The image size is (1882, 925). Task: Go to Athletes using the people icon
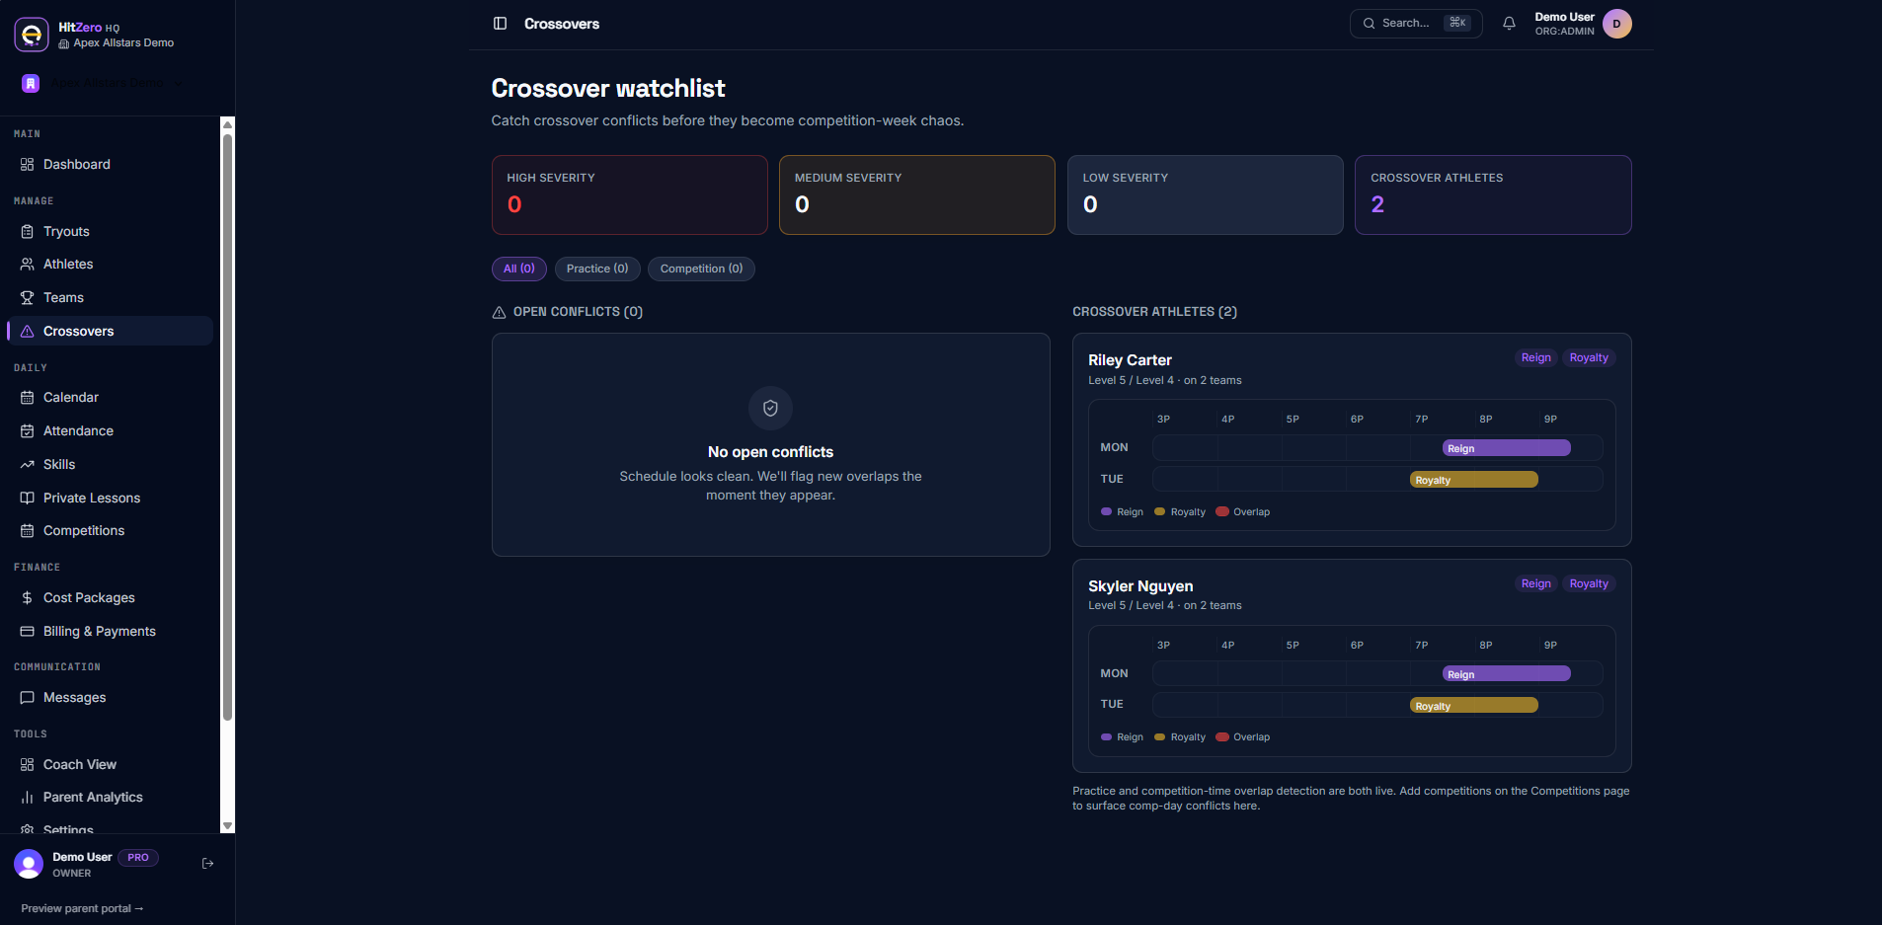(x=27, y=265)
